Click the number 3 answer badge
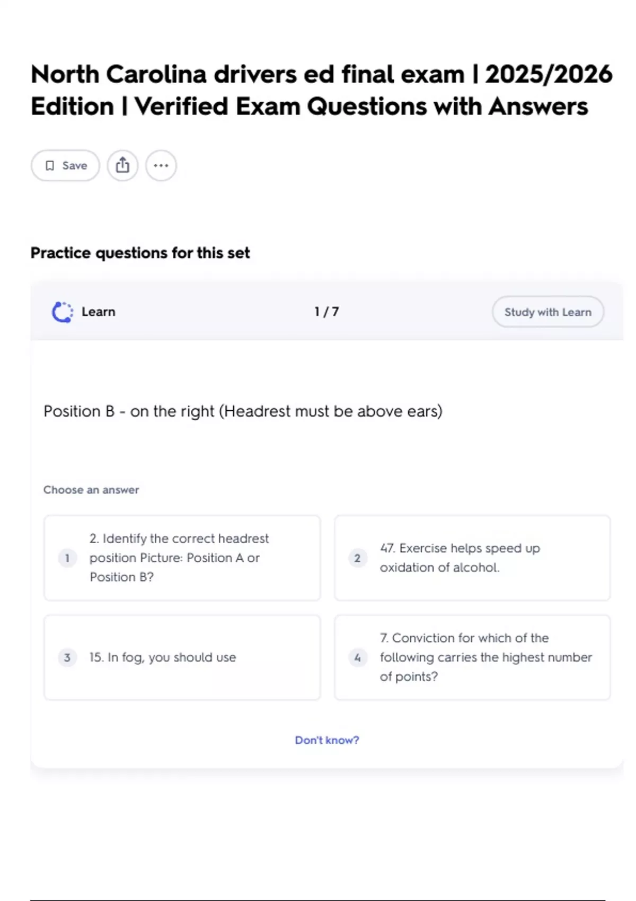636x901 pixels. (67, 658)
